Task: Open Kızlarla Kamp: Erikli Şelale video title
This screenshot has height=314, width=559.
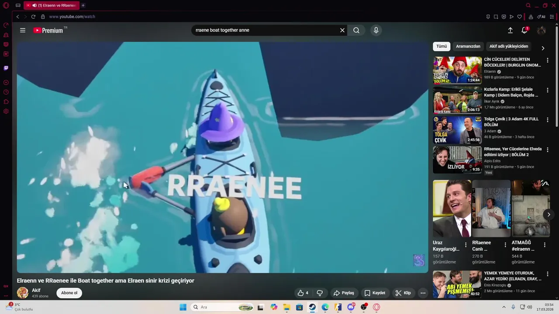Action: click(x=511, y=92)
